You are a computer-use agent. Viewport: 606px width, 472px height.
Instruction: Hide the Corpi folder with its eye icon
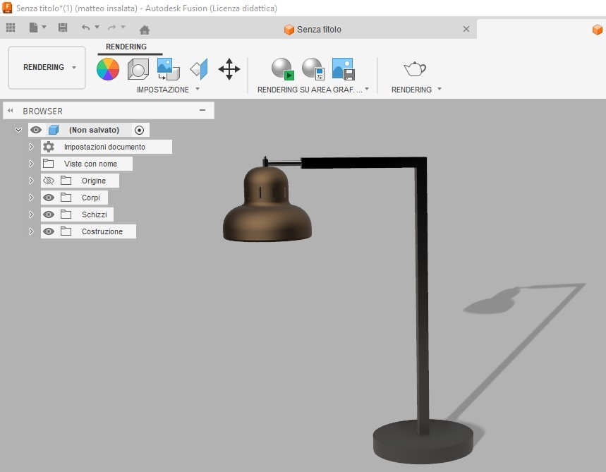[x=49, y=198]
